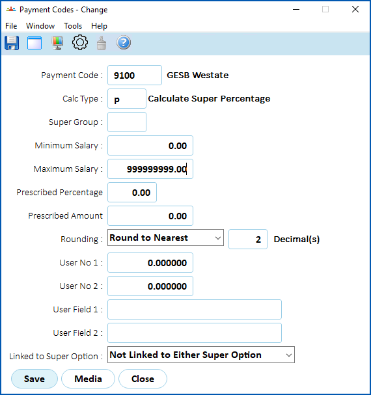
Task: Click the Minimum Salary field
Action: (x=150, y=145)
